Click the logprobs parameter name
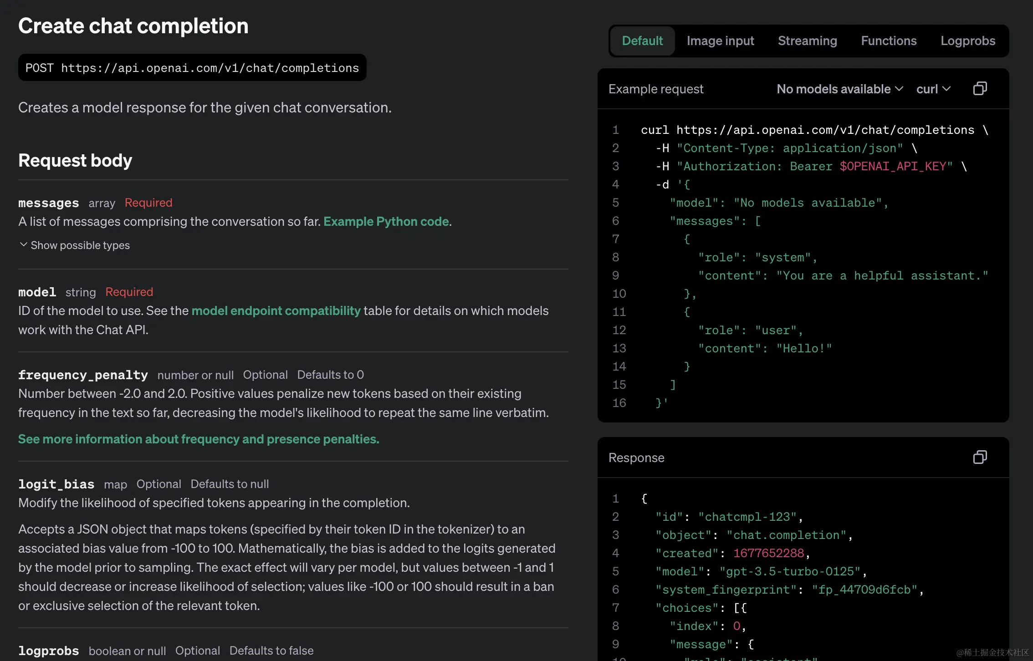This screenshot has width=1033, height=661. coord(48,651)
